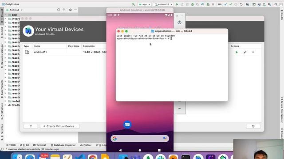Open the android11 device selector dropdown
The image size is (284, 159).
pos(163,4)
